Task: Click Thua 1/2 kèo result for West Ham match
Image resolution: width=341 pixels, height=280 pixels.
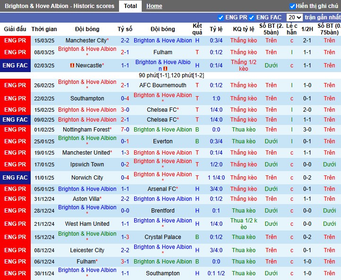Action: tap(244, 224)
